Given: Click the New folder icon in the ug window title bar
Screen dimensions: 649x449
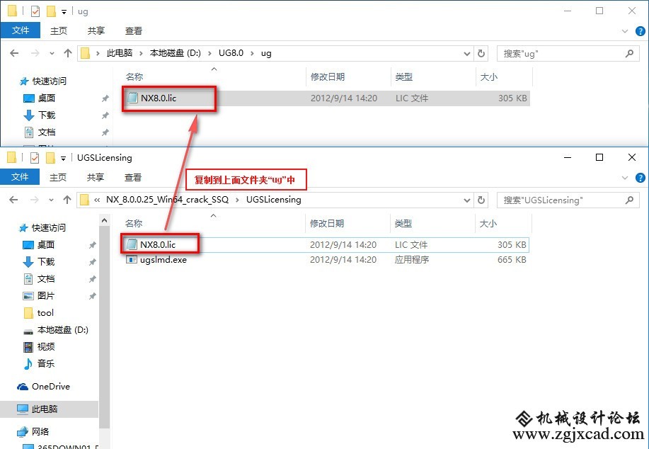Looking at the screenshot, I should click(51, 11).
